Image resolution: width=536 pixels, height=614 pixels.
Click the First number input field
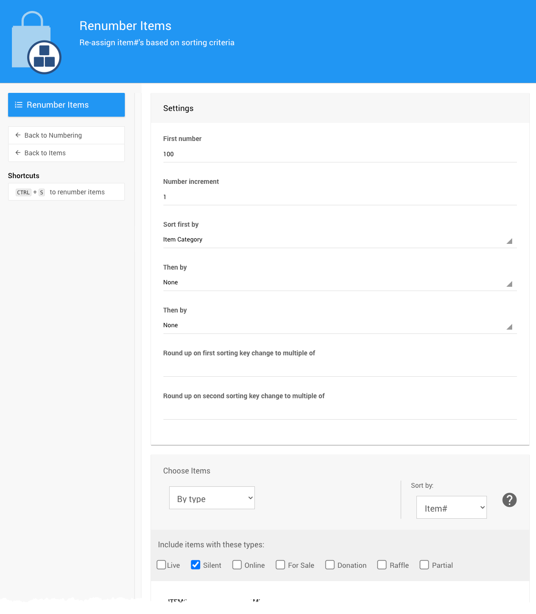tap(339, 154)
